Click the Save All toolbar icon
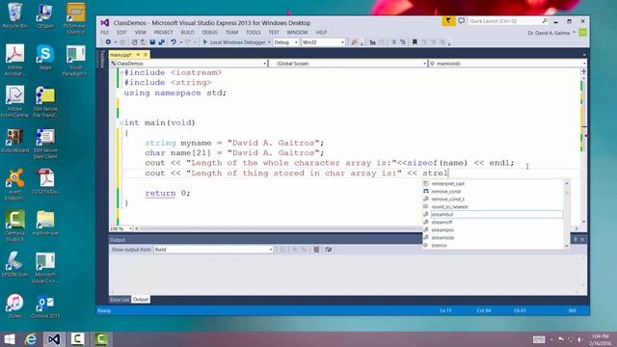Screen dimensions: 617x347 [x=161, y=42]
